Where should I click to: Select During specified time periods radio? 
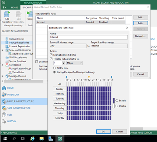tap(54, 72)
